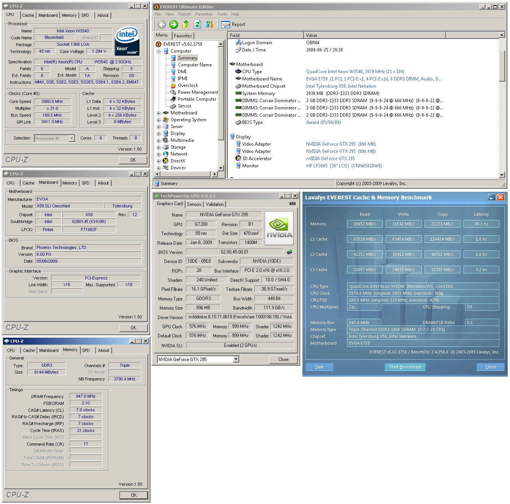Image resolution: width=510 pixels, height=504 pixels.
Task: Expand the Server node in EVEREST tree
Action: [x=159, y=127]
